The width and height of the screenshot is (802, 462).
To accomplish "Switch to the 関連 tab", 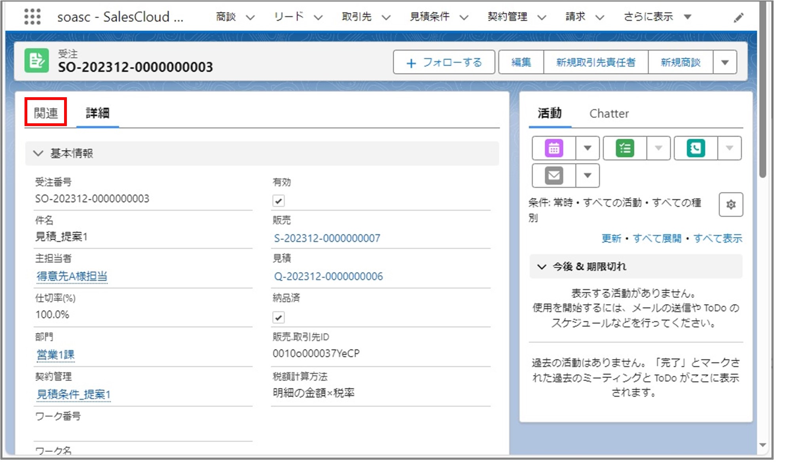I will click(46, 113).
